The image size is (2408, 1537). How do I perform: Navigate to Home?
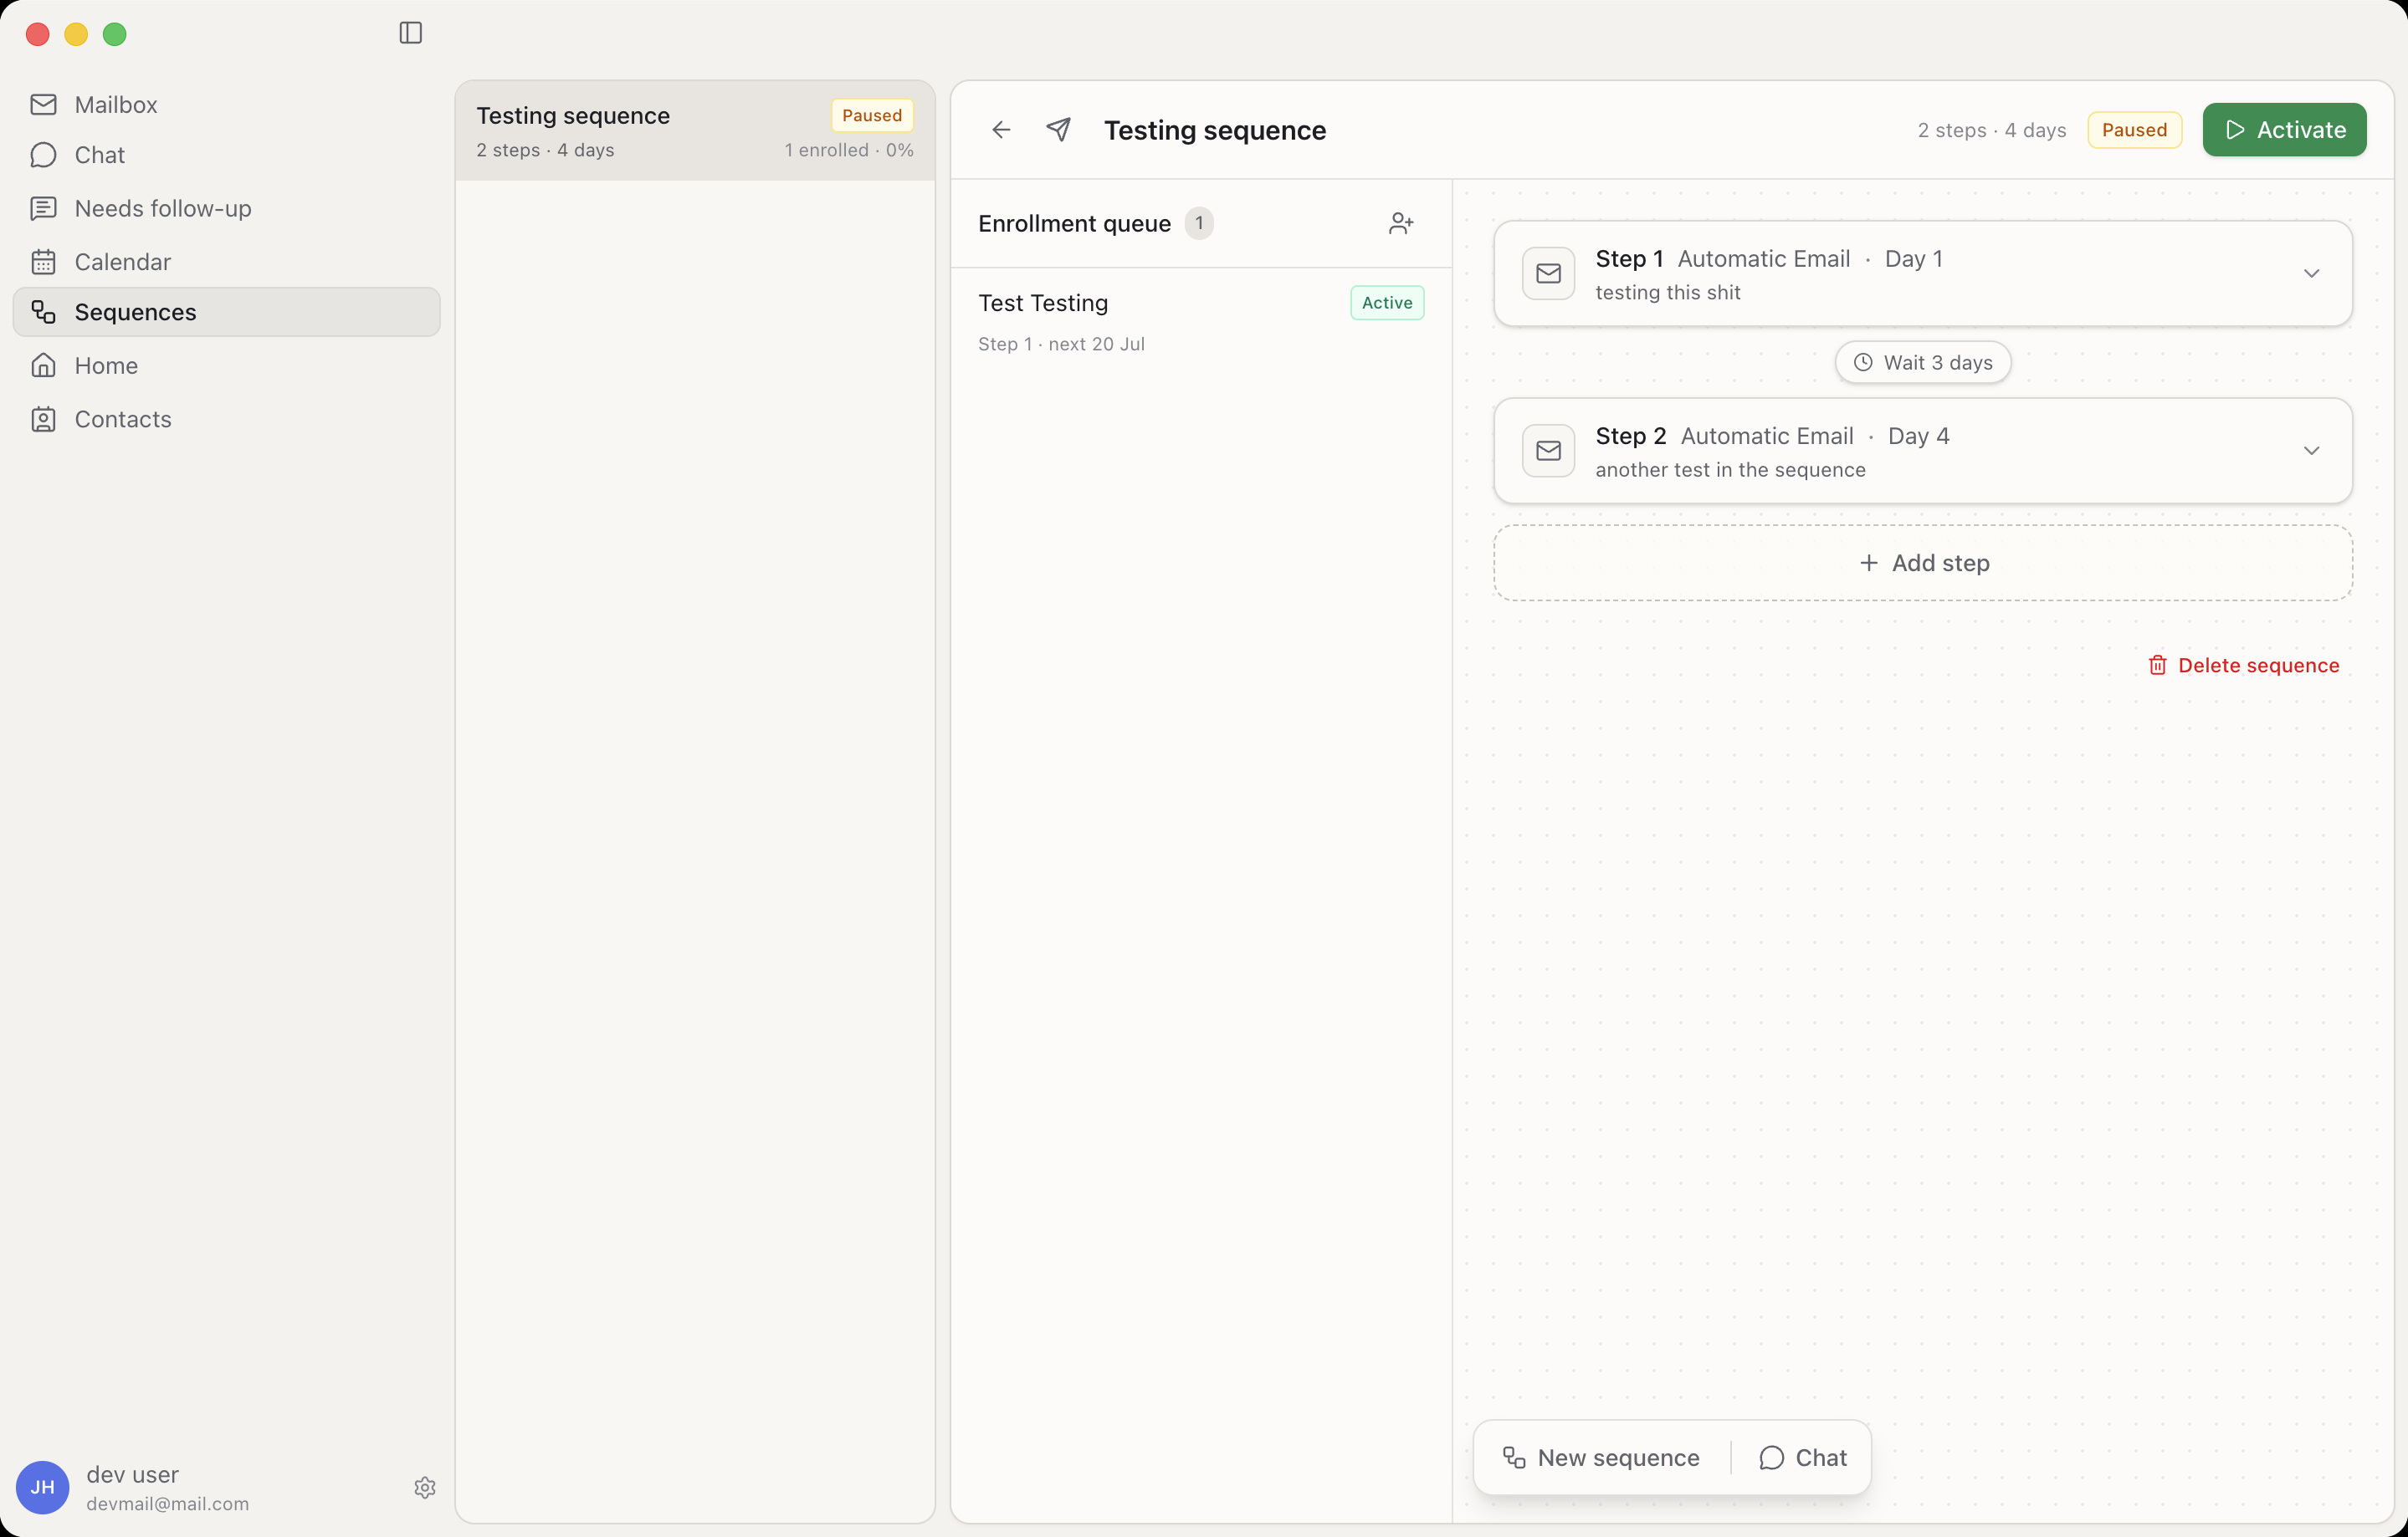click(x=226, y=365)
